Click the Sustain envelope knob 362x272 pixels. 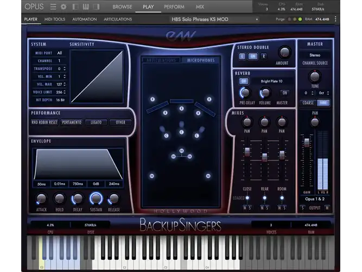coord(96,199)
